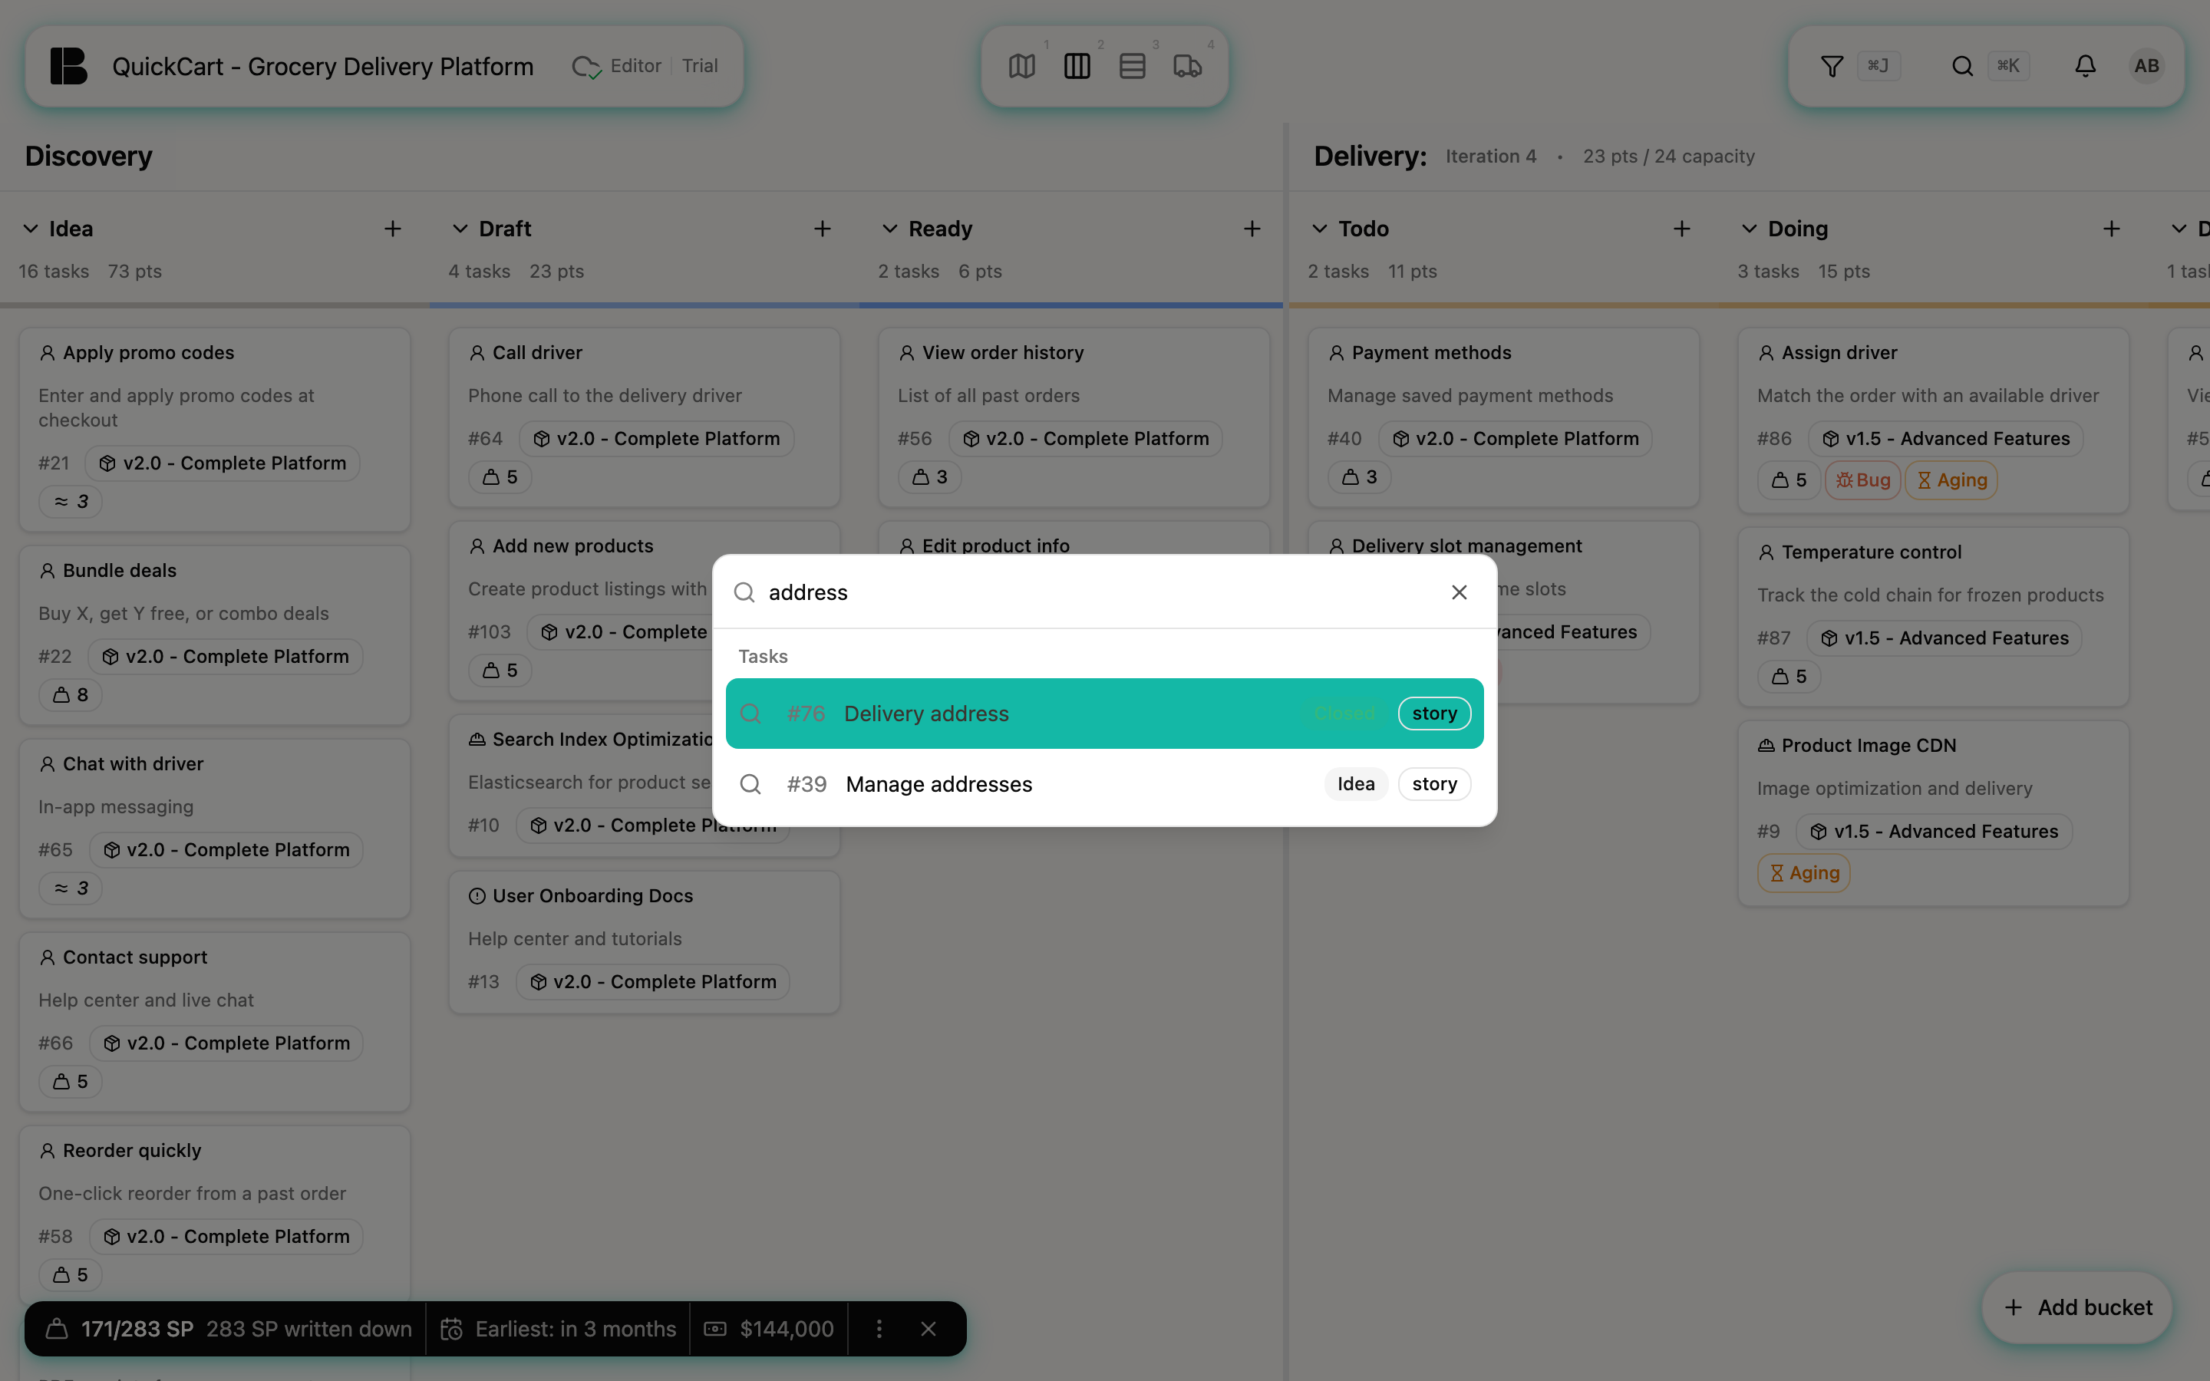Click the QuickCart app logo icon
This screenshot has width=2210, height=1381.
pyautogui.click(x=68, y=66)
